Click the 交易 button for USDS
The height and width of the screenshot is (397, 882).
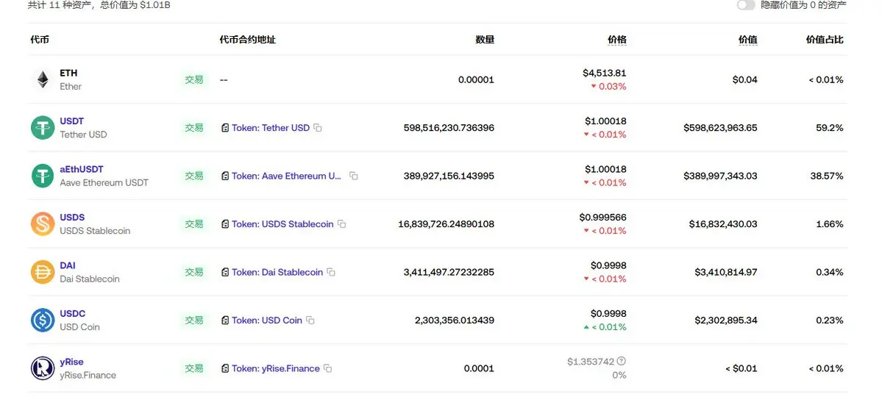[x=194, y=223]
